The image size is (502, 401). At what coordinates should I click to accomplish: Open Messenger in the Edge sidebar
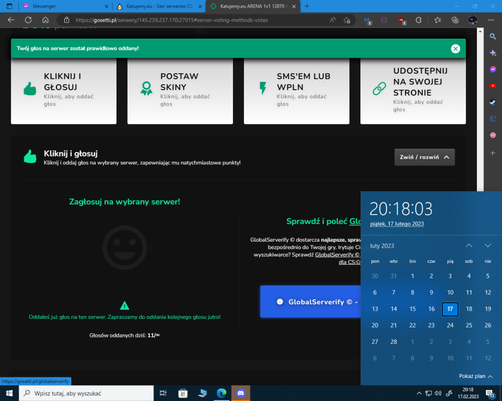pyautogui.click(x=493, y=69)
